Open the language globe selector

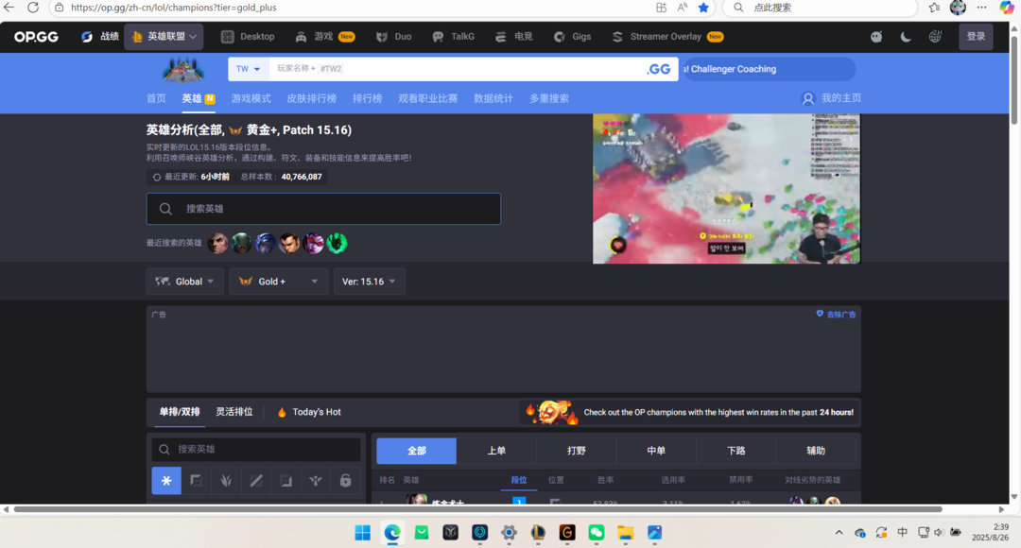[935, 37]
